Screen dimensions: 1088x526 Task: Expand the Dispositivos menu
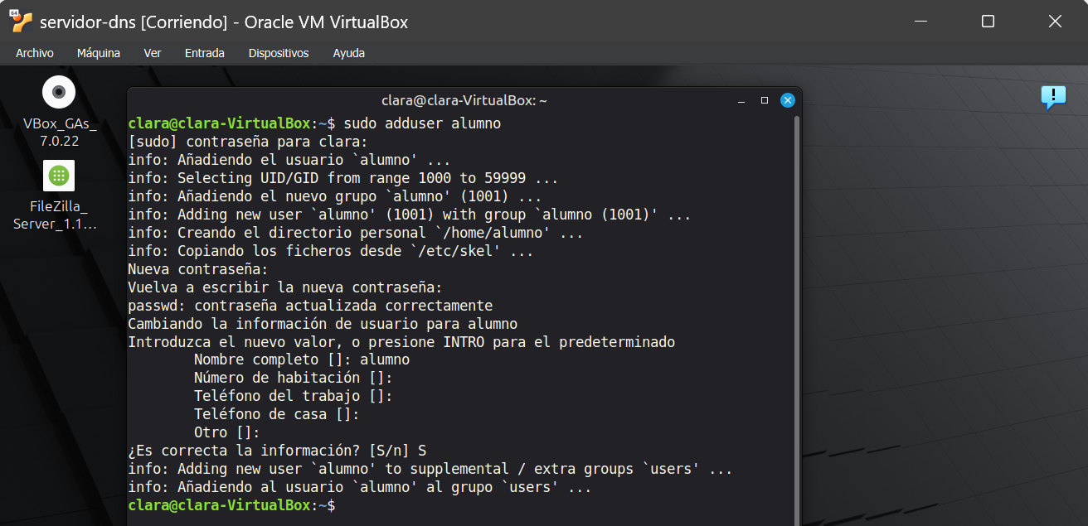279,53
